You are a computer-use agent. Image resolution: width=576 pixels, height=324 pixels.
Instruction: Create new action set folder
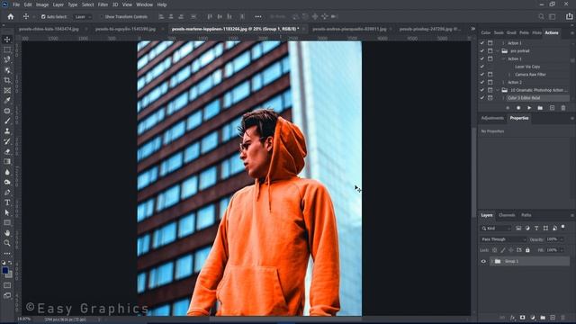[540, 108]
